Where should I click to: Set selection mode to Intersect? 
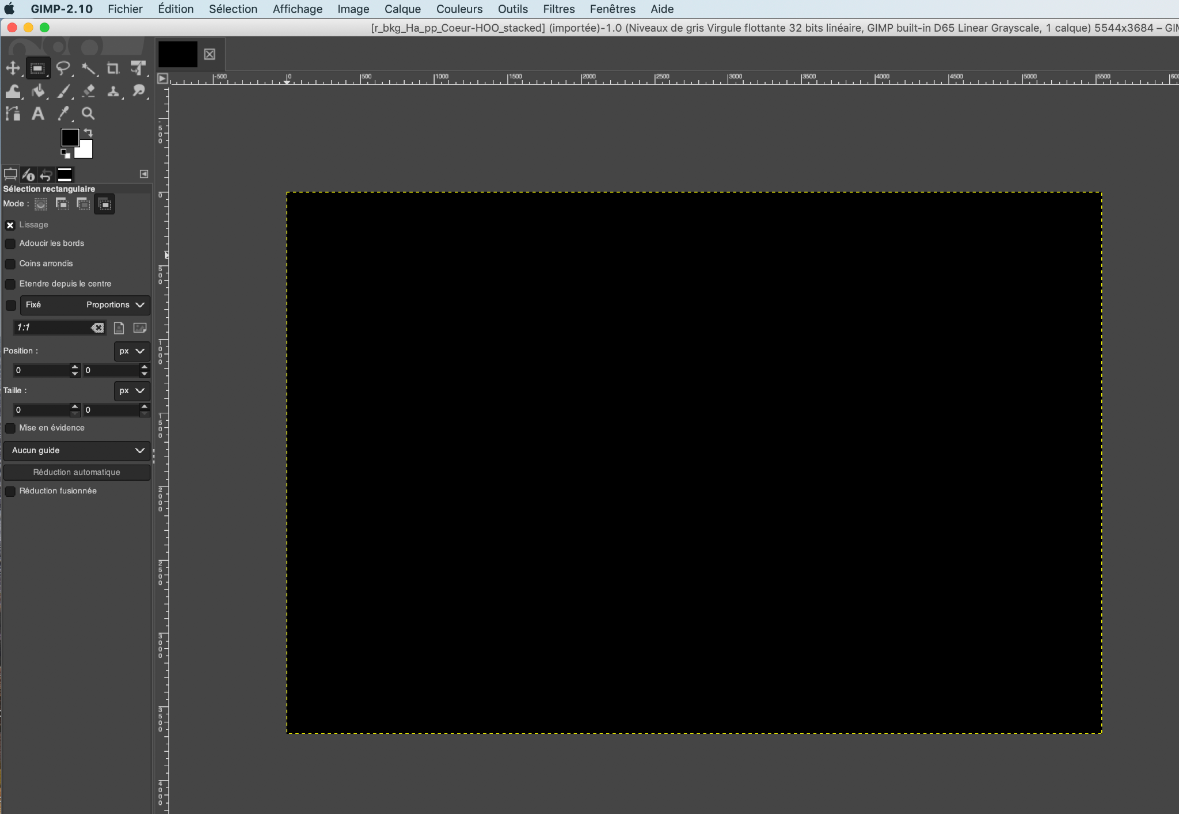[x=104, y=204]
